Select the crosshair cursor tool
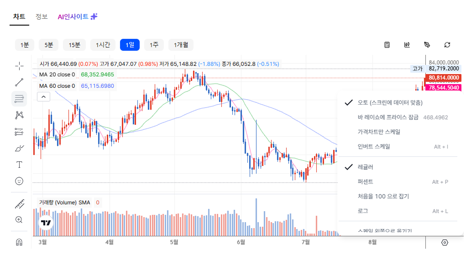The image size is (471, 256). pos(19,66)
